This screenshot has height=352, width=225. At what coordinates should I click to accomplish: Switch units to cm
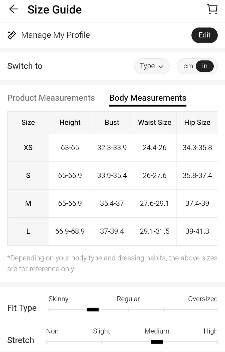tap(188, 66)
